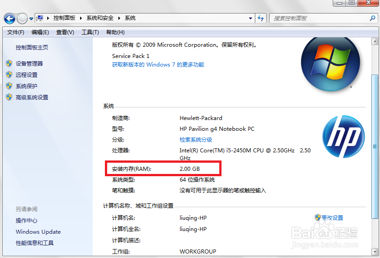
Task: Open 性能信息和工具 link
Action: (x=34, y=243)
